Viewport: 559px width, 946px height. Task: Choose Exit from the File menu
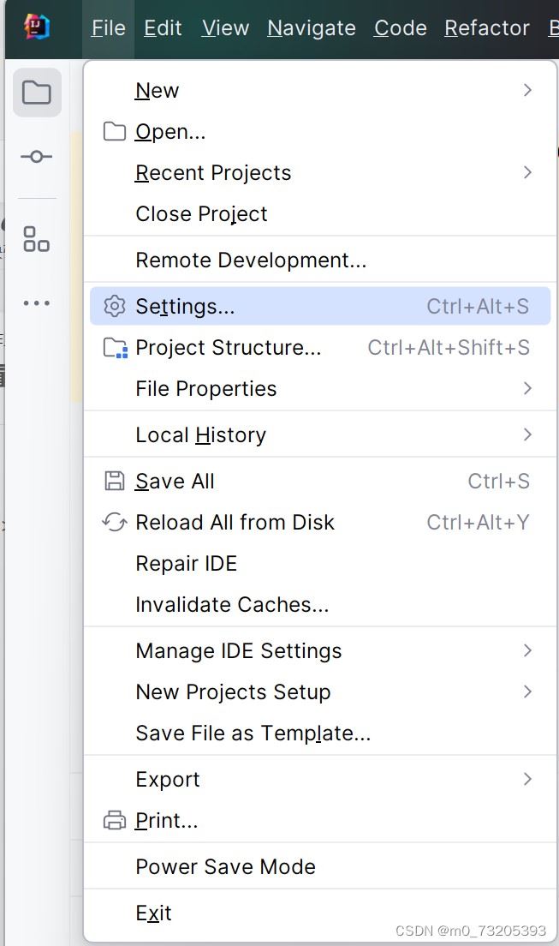[153, 913]
